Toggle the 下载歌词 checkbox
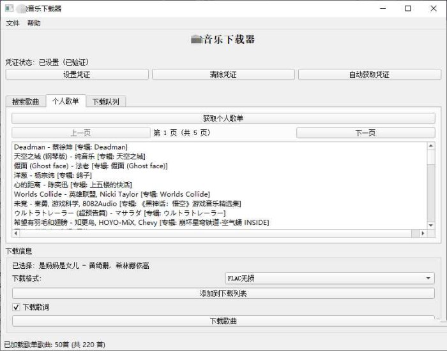The width and height of the screenshot is (447, 351). click(x=16, y=307)
